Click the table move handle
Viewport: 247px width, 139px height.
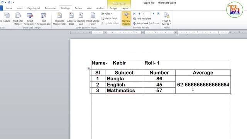[88, 68]
